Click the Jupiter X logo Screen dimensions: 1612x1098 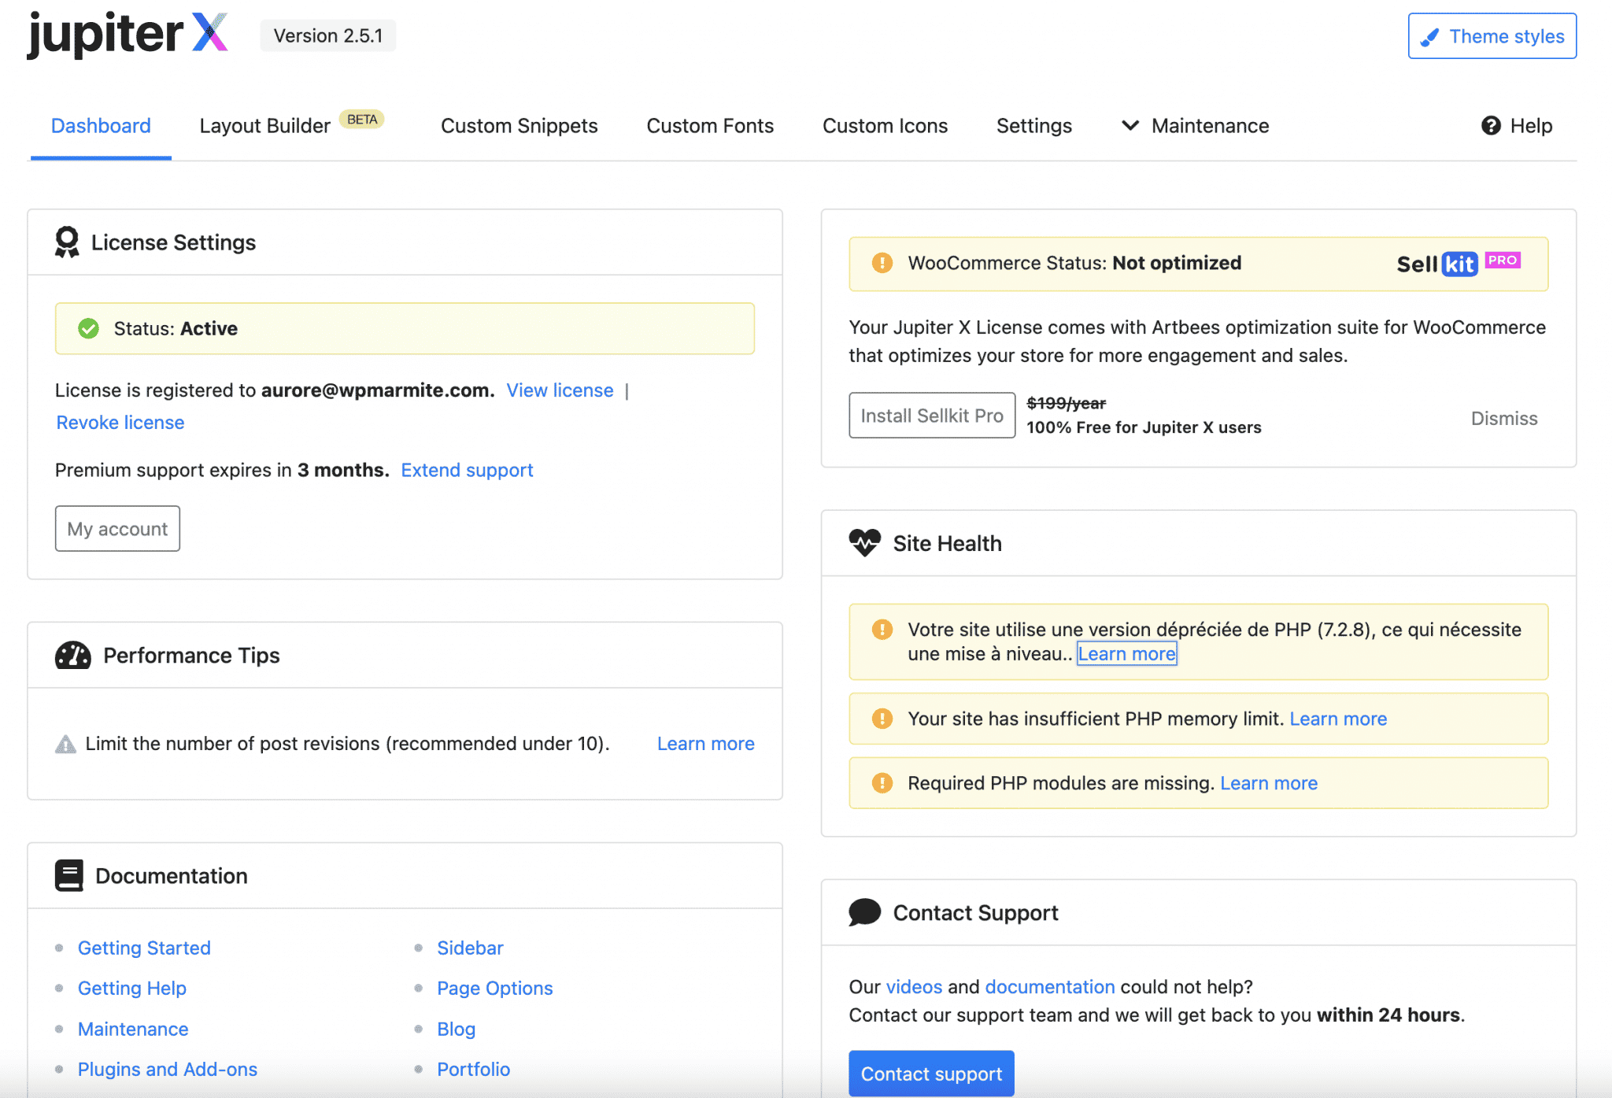(x=128, y=35)
